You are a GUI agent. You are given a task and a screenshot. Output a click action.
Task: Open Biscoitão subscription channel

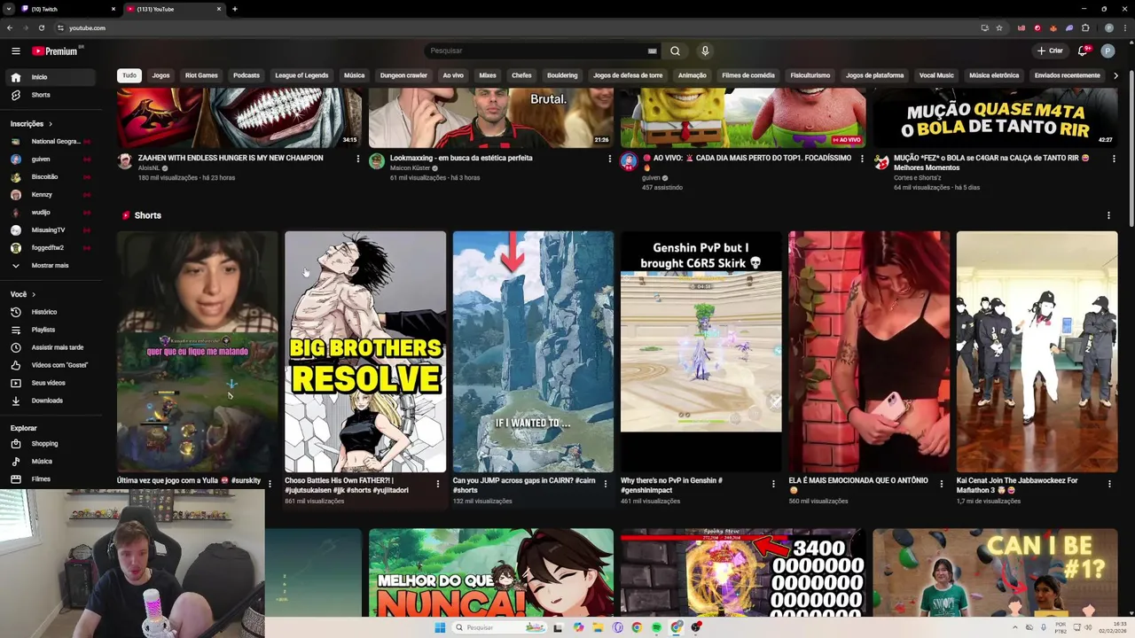click(49, 176)
